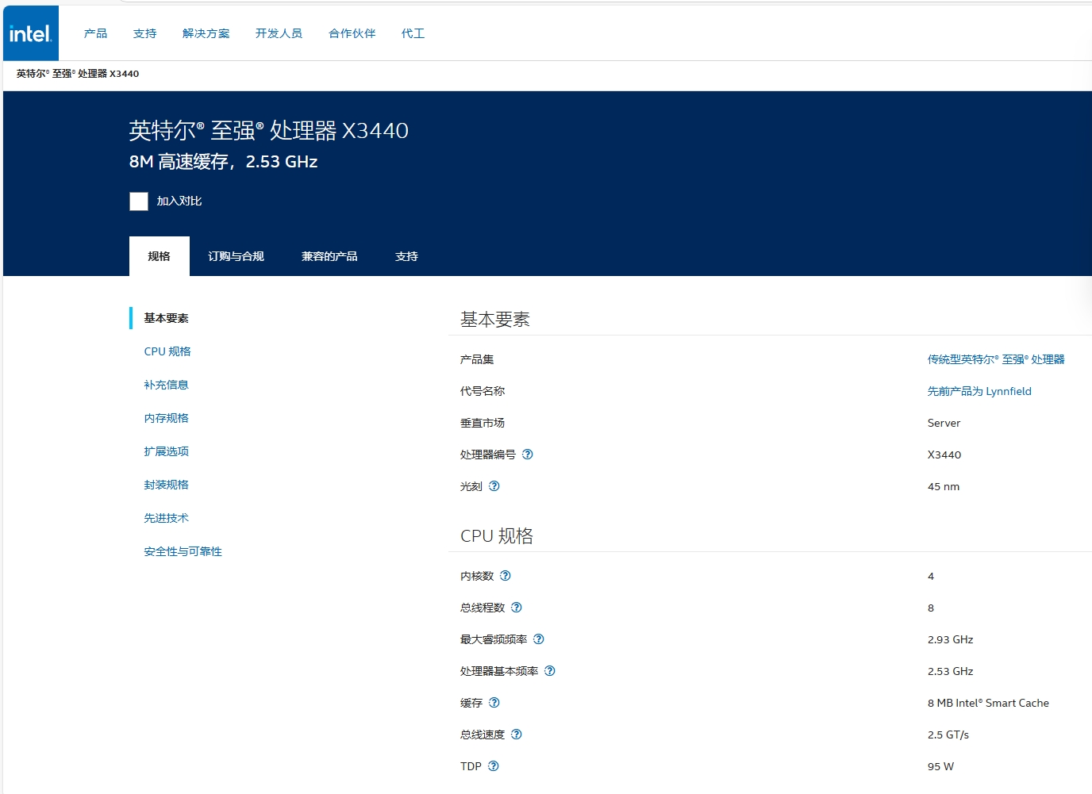Jump to 补充信息 section
Image resolution: width=1092 pixels, height=794 pixels.
[167, 385]
